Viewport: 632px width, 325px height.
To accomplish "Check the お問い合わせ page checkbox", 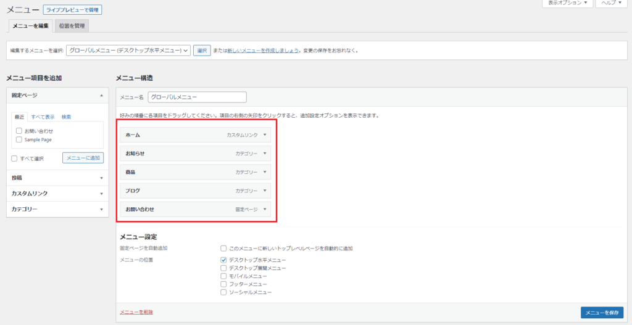I will (19, 131).
